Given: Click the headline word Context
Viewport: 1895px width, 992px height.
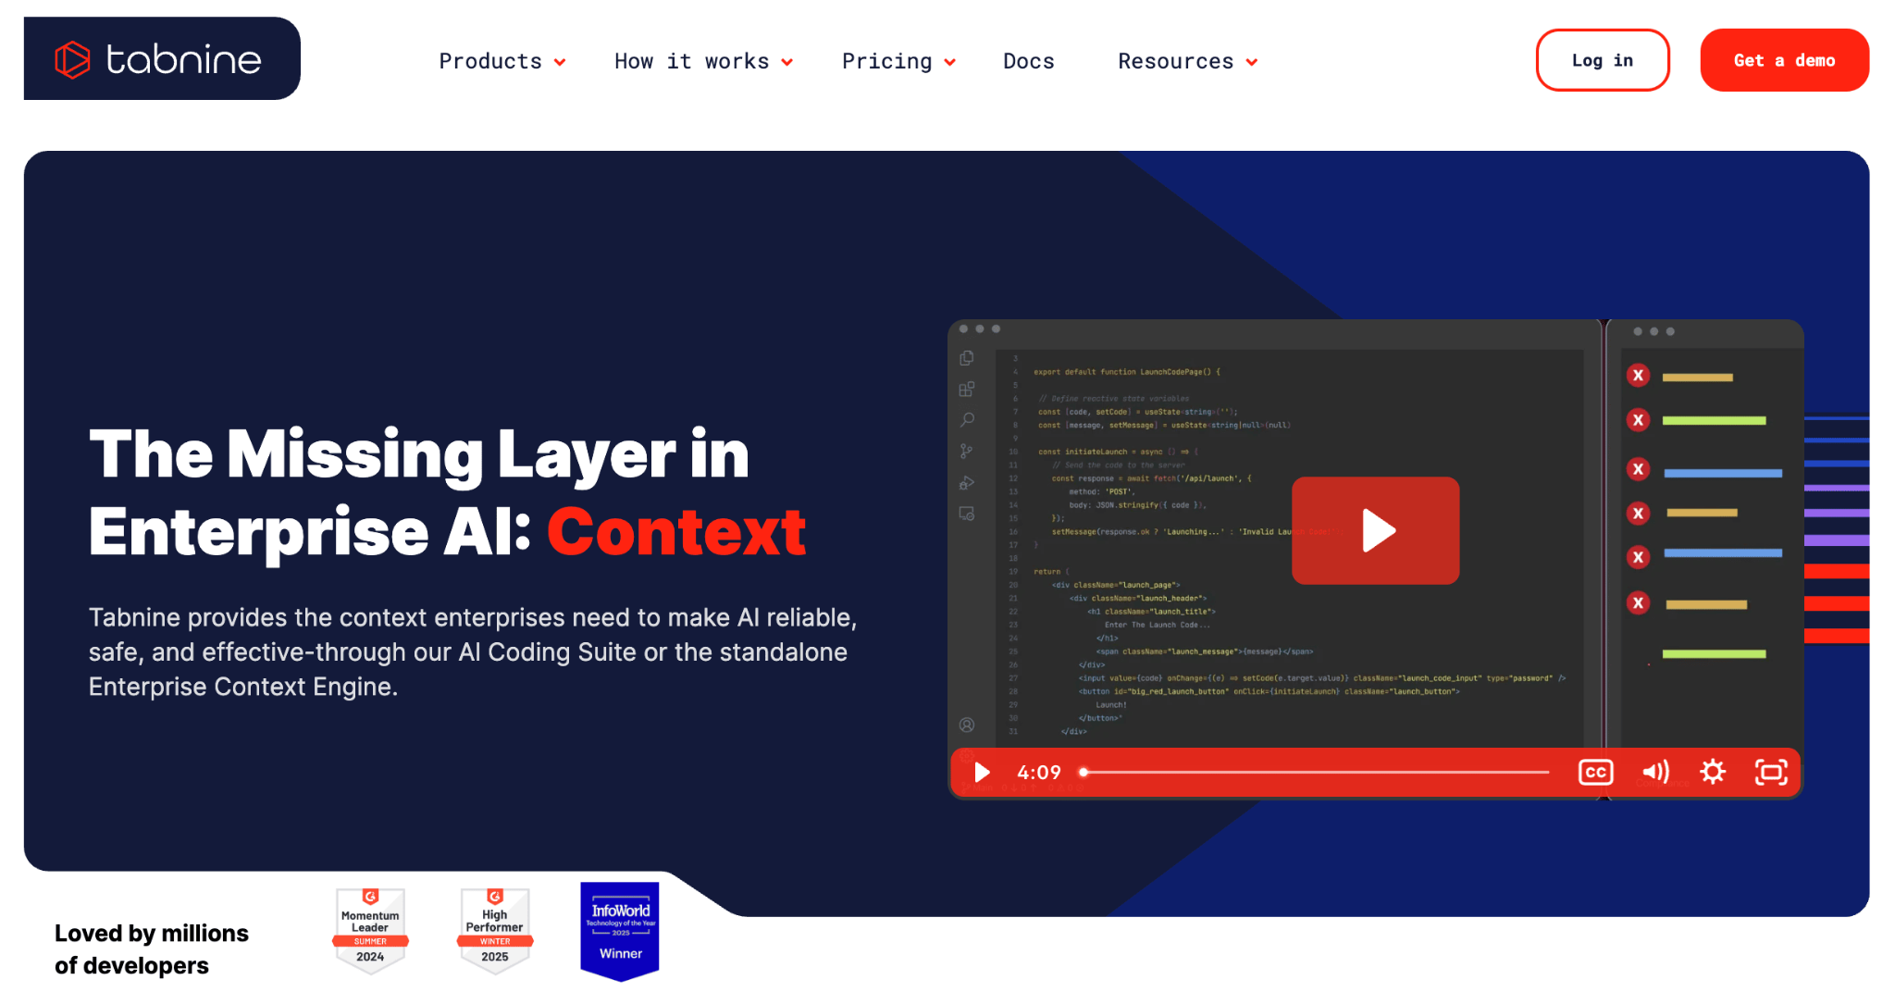Looking at the screenshot, I should coord(676,532).
